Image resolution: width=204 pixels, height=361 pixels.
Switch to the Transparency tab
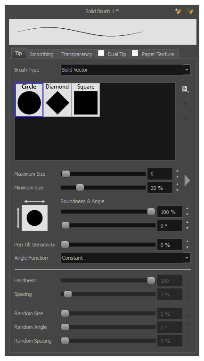pyautogui.click(x=77, y=54)
